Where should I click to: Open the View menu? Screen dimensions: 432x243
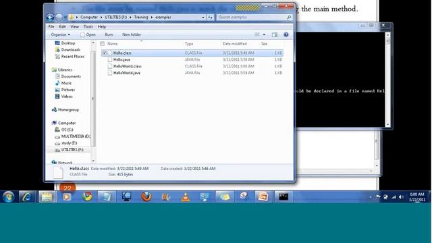click(x=74, y=27)
